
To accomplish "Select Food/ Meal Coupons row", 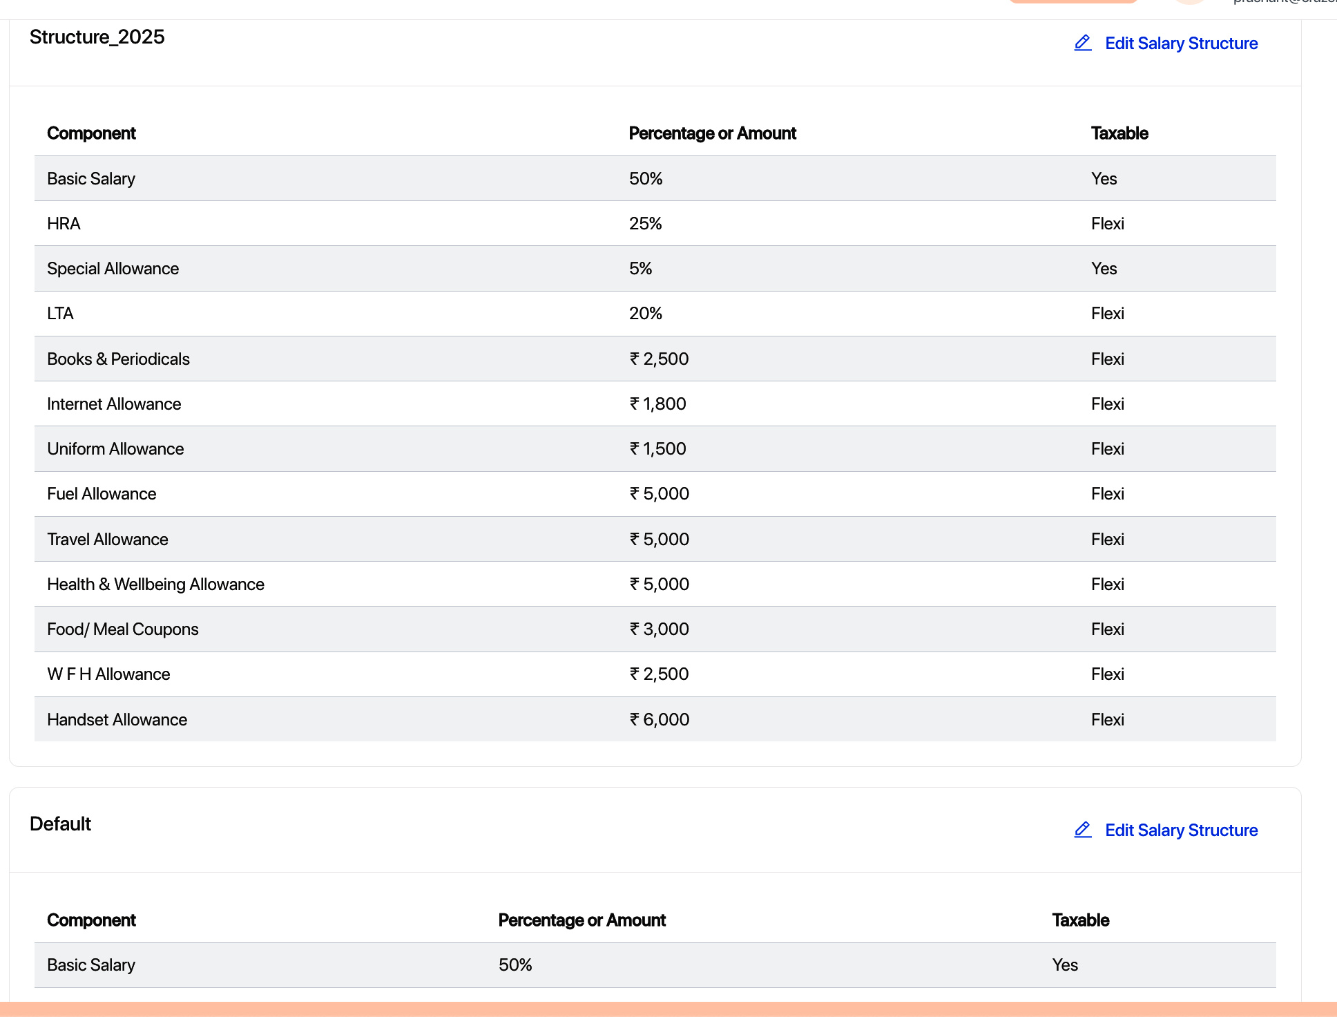I will pos(123,629).
